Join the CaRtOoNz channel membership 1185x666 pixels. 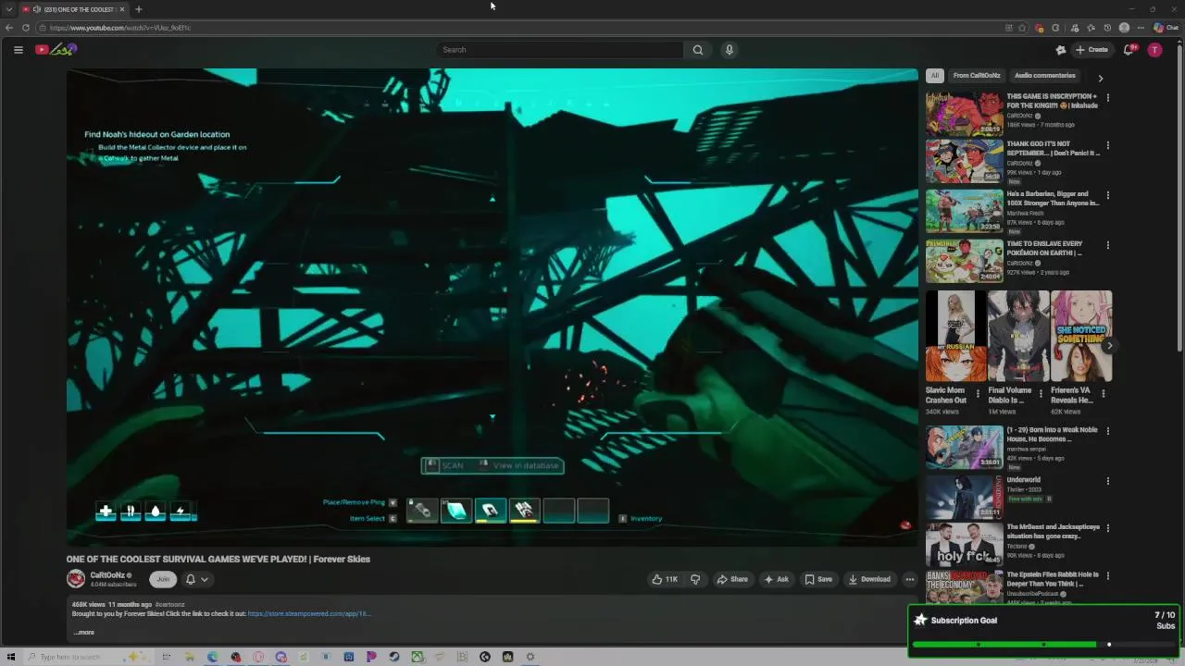tap(163, 579)
